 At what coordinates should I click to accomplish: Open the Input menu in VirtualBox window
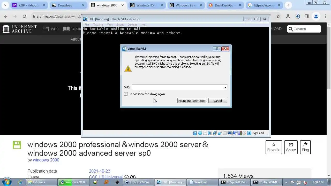point(120,25)
